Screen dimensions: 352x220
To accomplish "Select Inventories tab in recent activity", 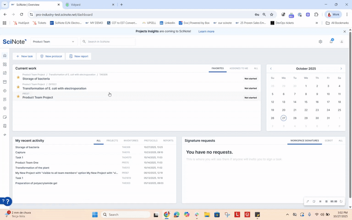I will (131, 141).
